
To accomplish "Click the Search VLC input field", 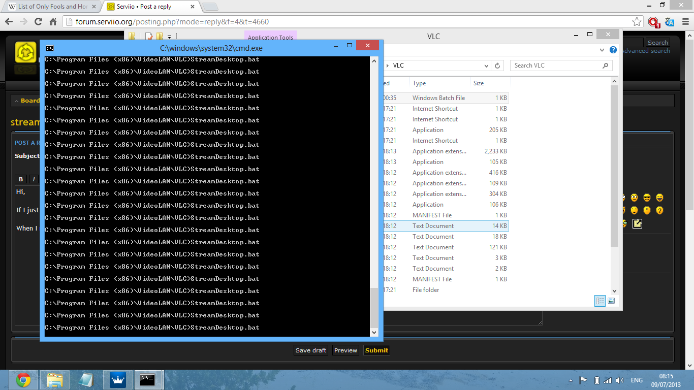I will [x=556, y=66].
